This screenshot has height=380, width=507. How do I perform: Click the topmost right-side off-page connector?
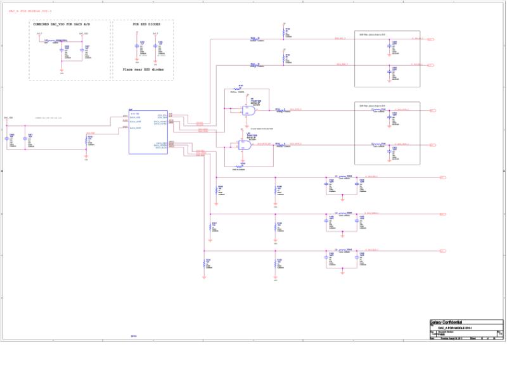431,39
